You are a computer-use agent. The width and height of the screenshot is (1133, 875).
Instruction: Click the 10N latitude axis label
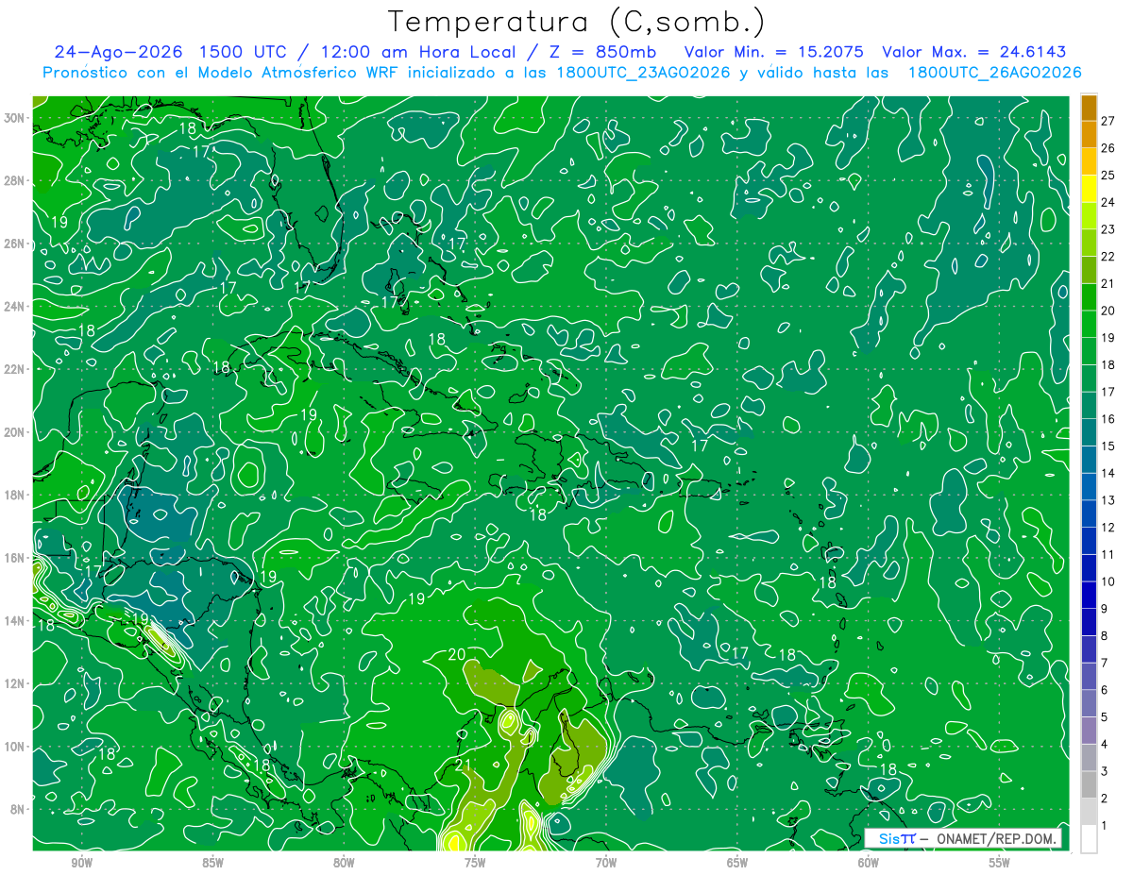16,747
